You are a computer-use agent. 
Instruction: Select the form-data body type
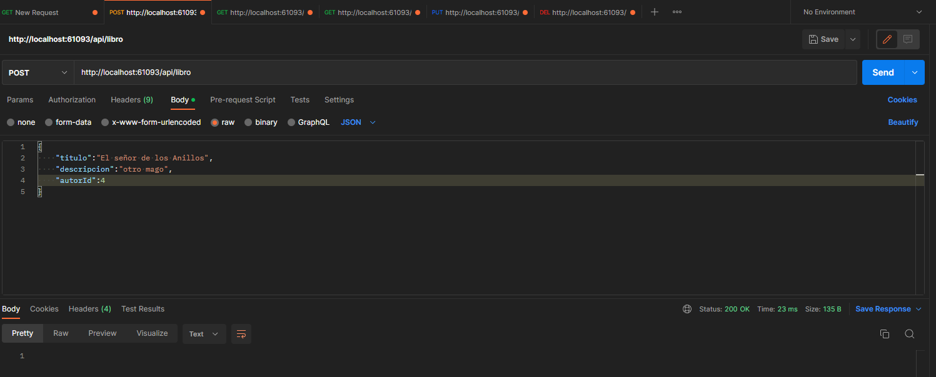click(68, 122)
